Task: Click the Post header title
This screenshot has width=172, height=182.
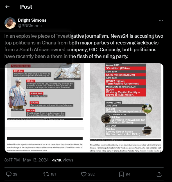Action: tap(26, 7)
